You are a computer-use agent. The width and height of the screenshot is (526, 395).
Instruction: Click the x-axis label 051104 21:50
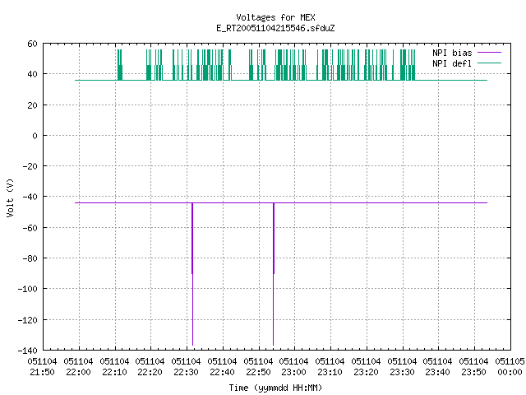pos(42,367)
